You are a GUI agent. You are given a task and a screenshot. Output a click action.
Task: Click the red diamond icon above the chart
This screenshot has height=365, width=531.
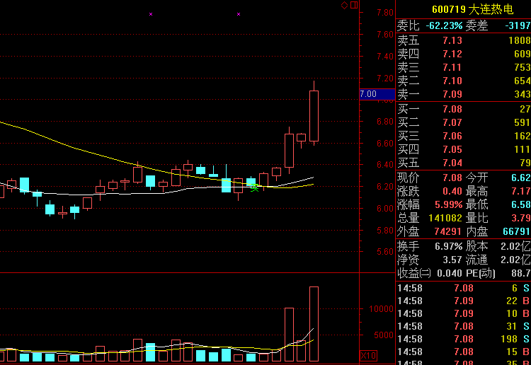click(x=344, y=5)
